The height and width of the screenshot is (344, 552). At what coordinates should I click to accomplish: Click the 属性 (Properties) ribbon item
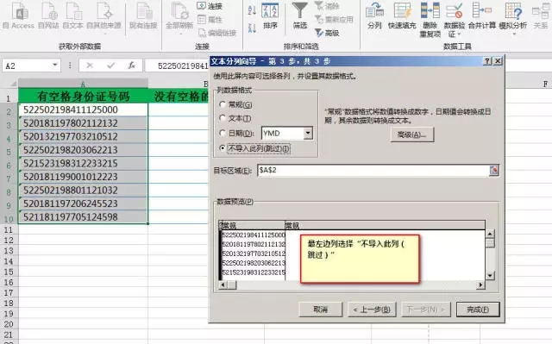point(210,19)
